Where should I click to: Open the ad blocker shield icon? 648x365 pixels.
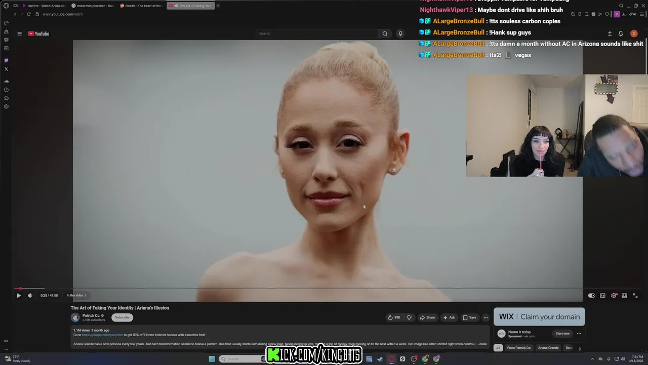coord(594,14)
